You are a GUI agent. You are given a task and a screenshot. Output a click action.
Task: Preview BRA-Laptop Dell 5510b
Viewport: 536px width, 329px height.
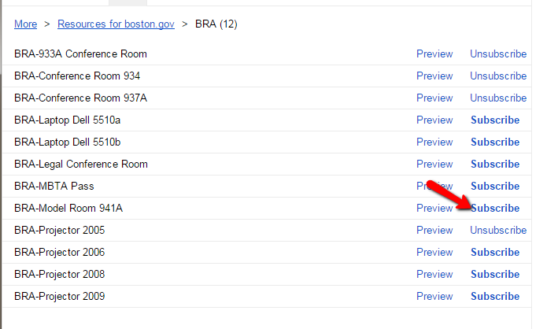(434, 142)
